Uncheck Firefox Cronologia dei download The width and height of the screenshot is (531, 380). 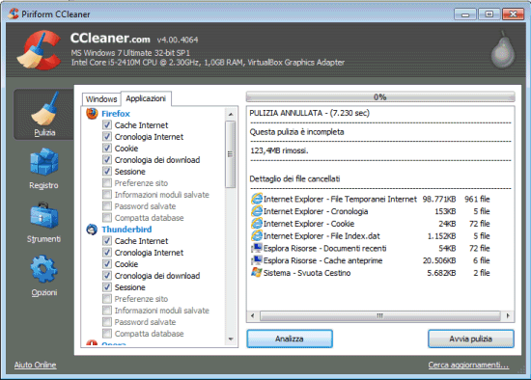point(107,159)
